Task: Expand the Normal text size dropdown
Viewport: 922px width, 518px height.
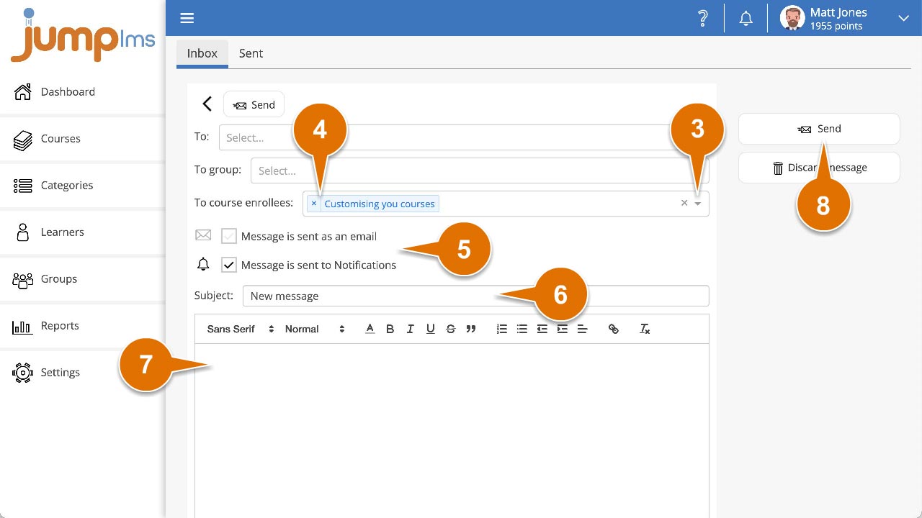Action: point(315,329)
